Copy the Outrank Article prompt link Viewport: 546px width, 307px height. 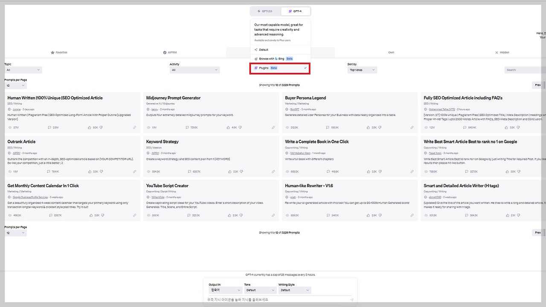134,171
